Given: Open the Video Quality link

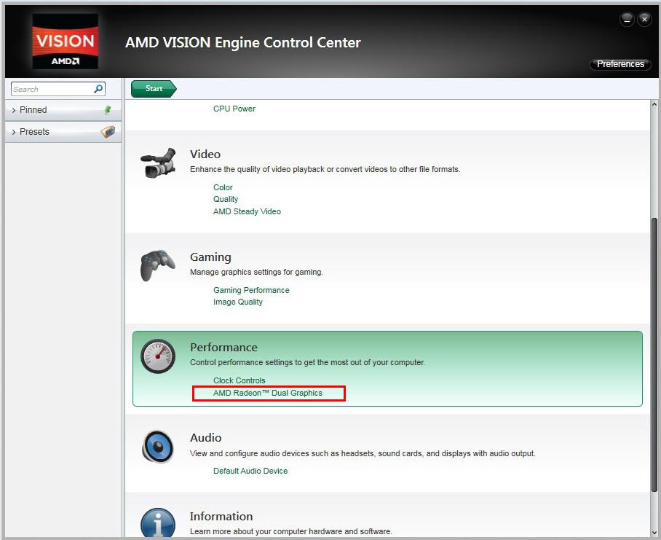Looking at the screenshot, I should pyautogui.click(x=226, y=199).
